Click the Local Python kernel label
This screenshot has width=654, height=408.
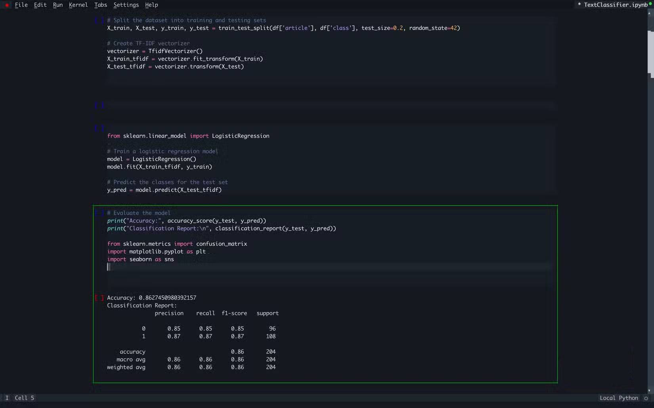pos(618,398)
